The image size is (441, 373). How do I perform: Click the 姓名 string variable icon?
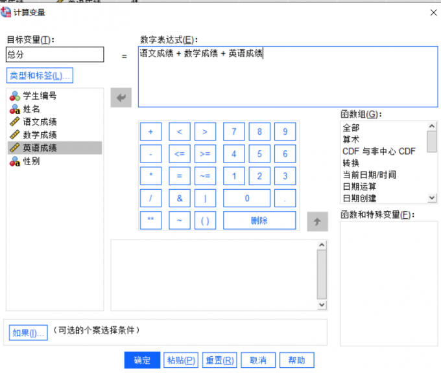coord(15,109)
